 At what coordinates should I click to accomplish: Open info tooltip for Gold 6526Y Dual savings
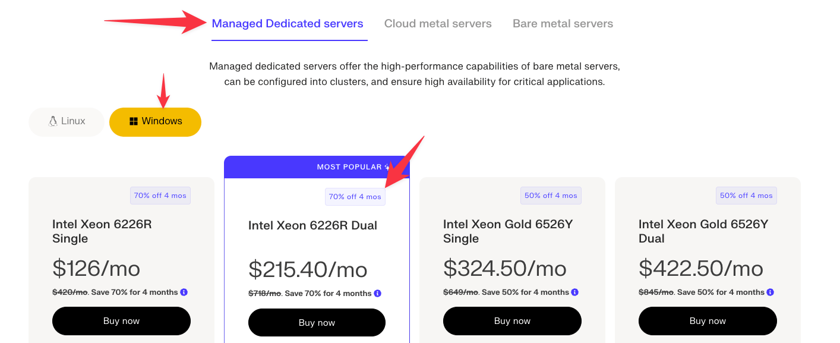[x=770, y=291]
